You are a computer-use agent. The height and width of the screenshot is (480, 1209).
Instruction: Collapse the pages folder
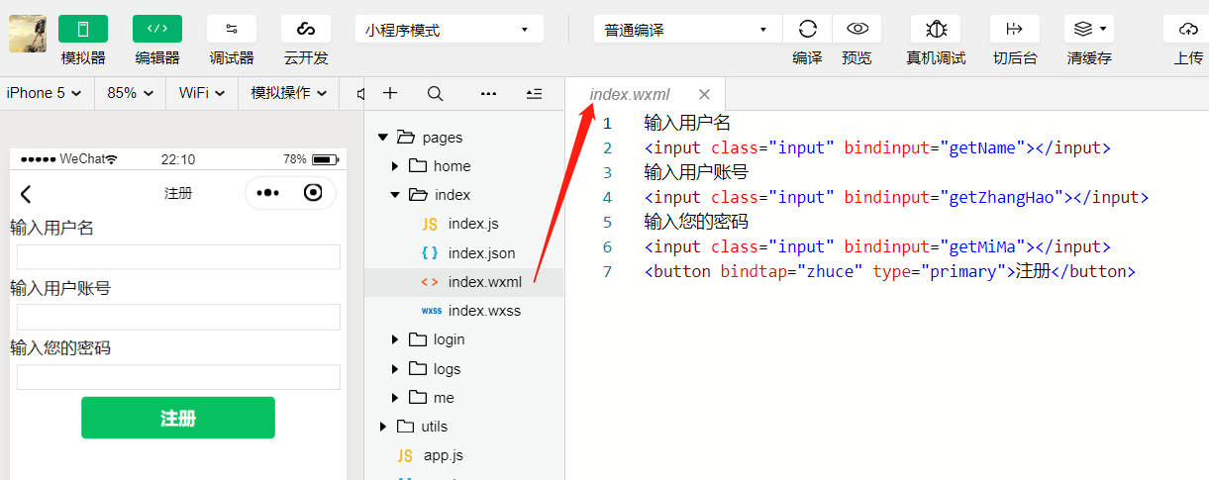(x=383, y=138)
